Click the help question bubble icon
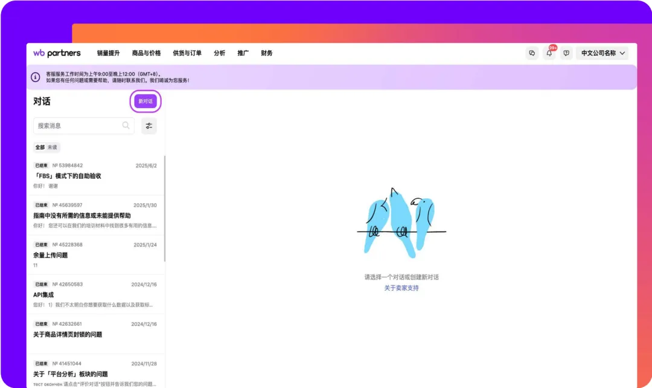This screenshot has width=652, height=388. pyautogui.click(x=566, y=53)
